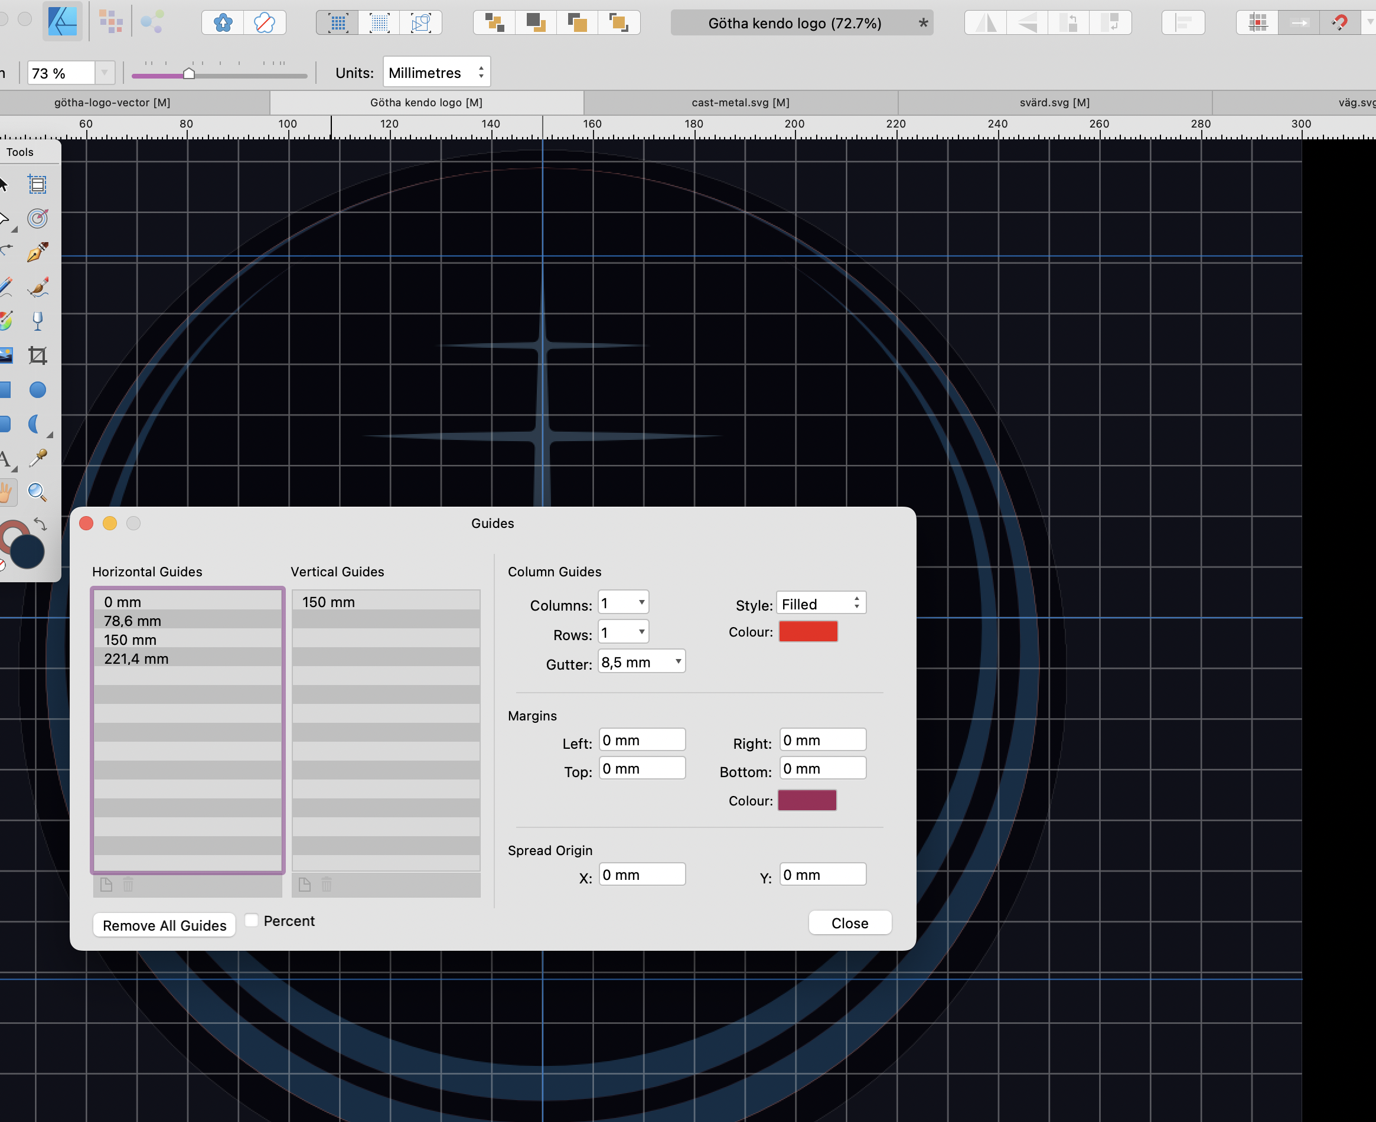Switch to Götha kendo logo document tab
Screen dimensions: 1376x1122
click(426, 102)
